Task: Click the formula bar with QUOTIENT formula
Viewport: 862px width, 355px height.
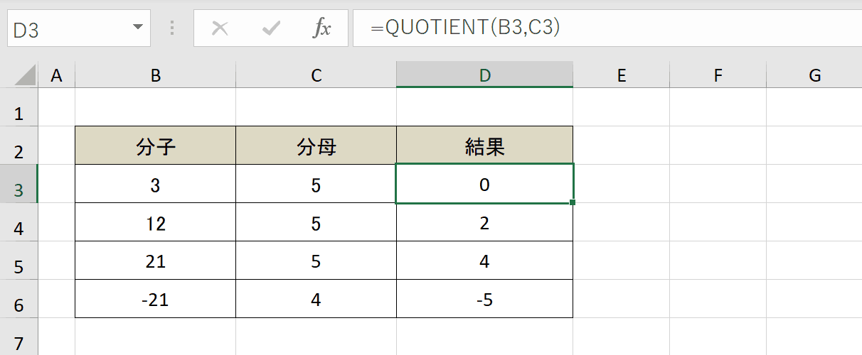Action: pos(607,28)
